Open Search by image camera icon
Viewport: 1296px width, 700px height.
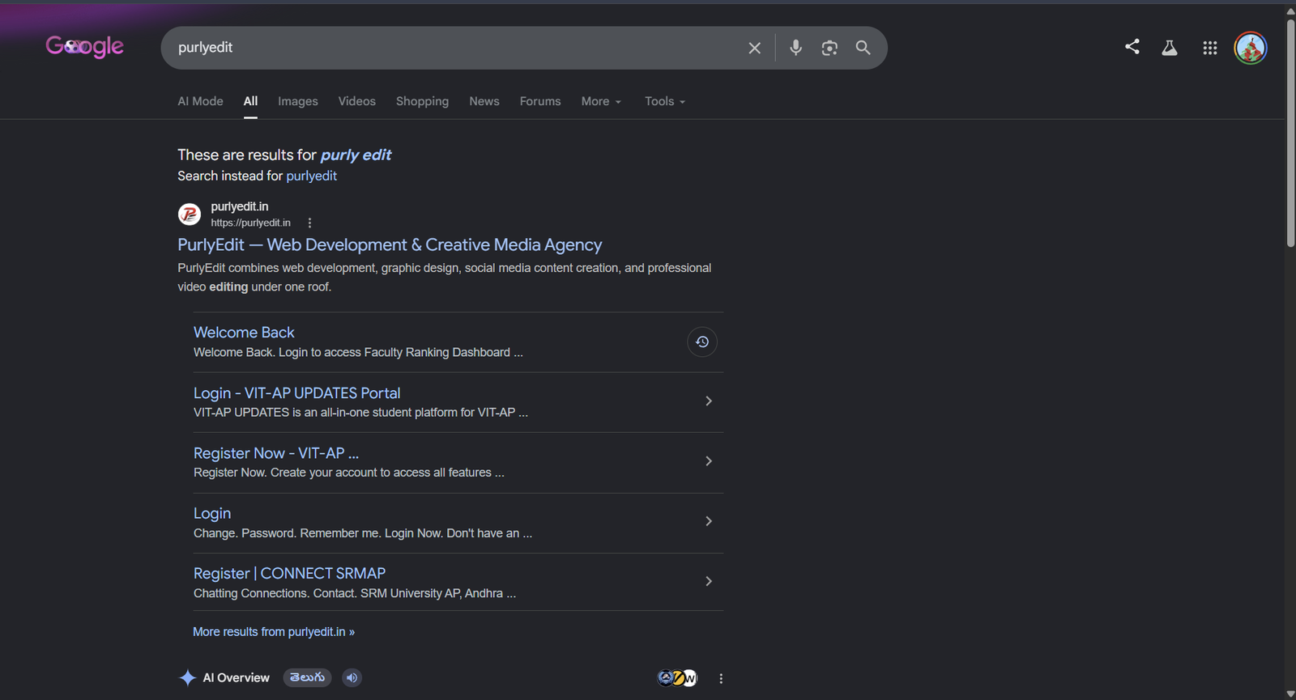[x=829, y=48]
